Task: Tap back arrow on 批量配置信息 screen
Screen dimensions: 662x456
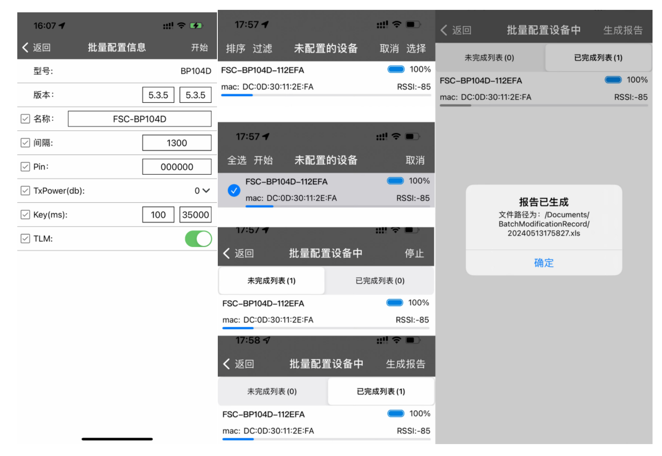Action: [x=26, y=48]
